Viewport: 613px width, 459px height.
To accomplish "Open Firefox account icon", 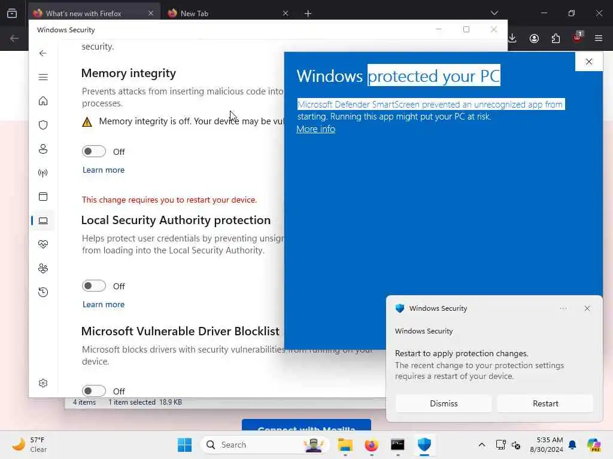I will point(534,38).
